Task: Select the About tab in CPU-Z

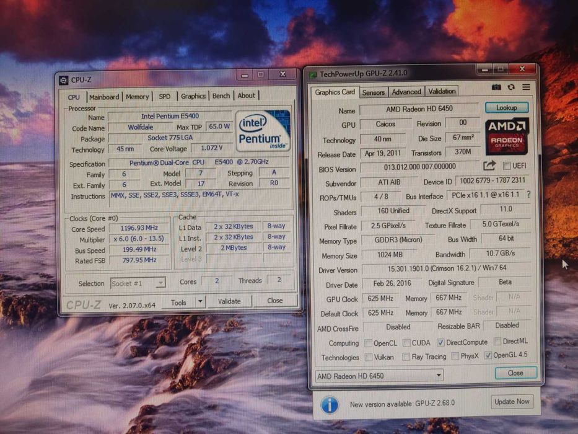Action: point(246,95)
